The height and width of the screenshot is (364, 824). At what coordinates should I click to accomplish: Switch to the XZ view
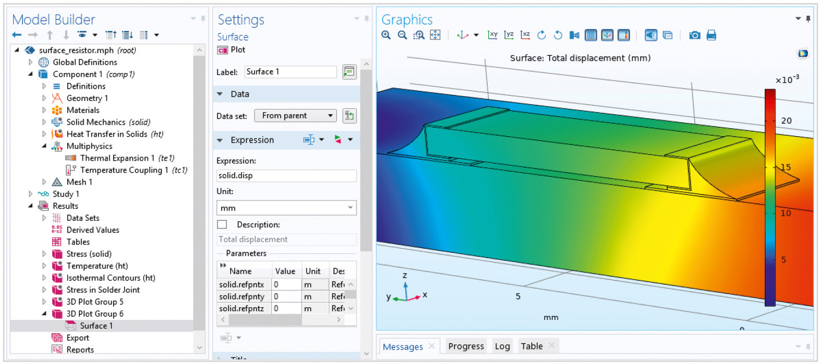point(525,35)
